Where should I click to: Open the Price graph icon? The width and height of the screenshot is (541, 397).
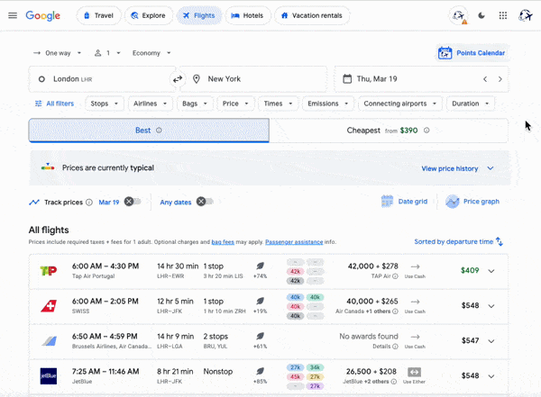click(452, 202)
